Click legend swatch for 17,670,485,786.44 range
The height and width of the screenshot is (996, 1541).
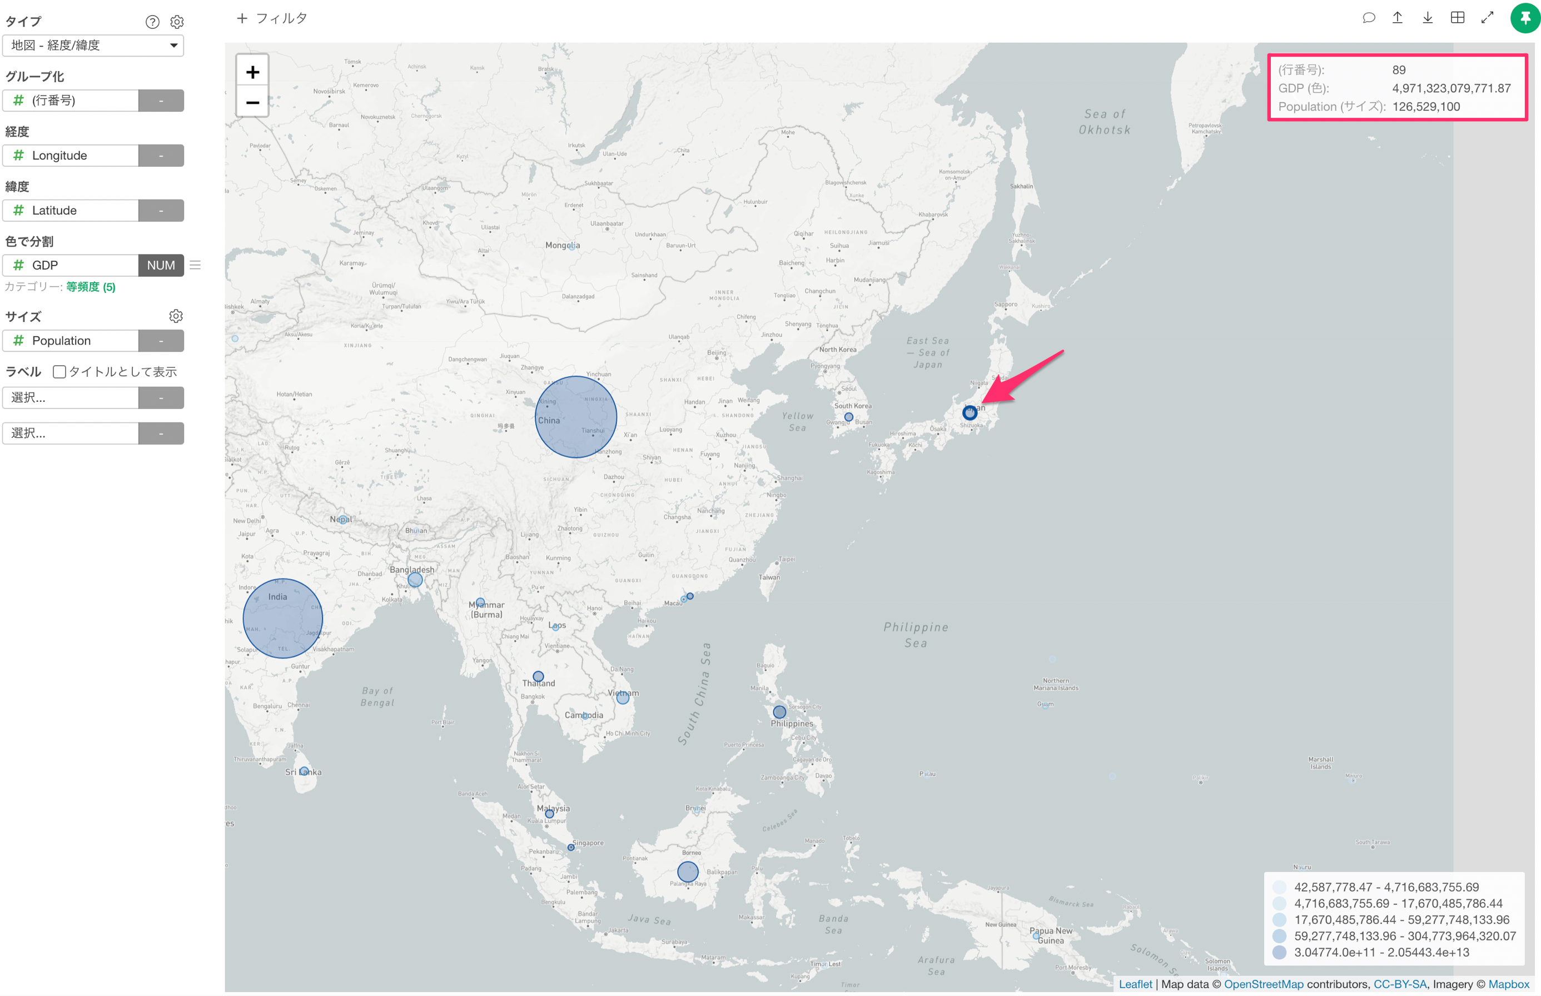(x=1279, y=920)
